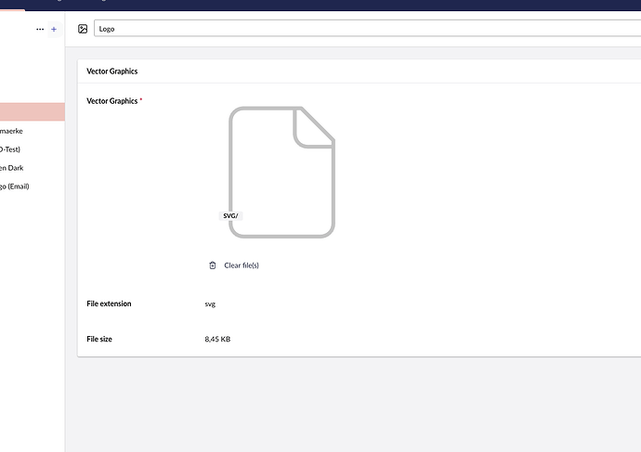Click the File extension label
This screenshot has width=641, height=452.
click(109, 303)
